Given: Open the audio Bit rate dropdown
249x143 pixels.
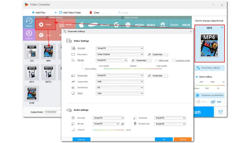Looking at the screenshot, I should click(x=106, y=124).
